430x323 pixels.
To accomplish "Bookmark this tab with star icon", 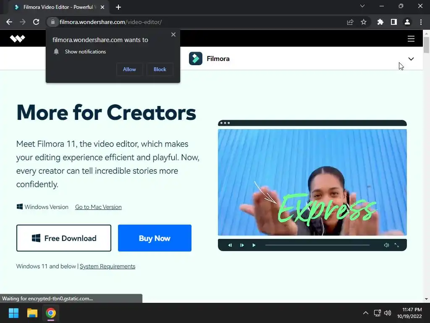I will click(x=364, y=22).
